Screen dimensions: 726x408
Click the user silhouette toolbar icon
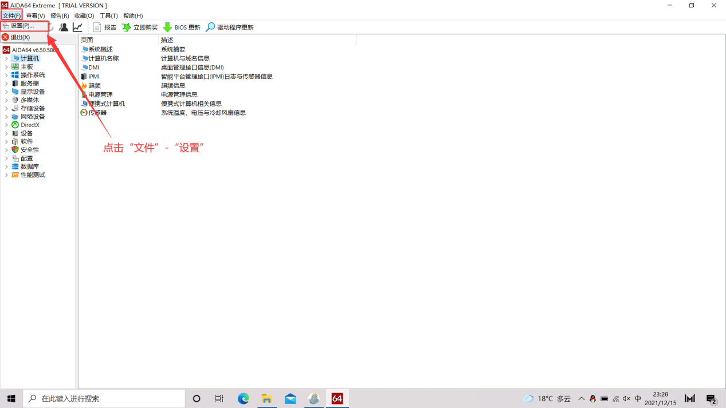point(63,27)
